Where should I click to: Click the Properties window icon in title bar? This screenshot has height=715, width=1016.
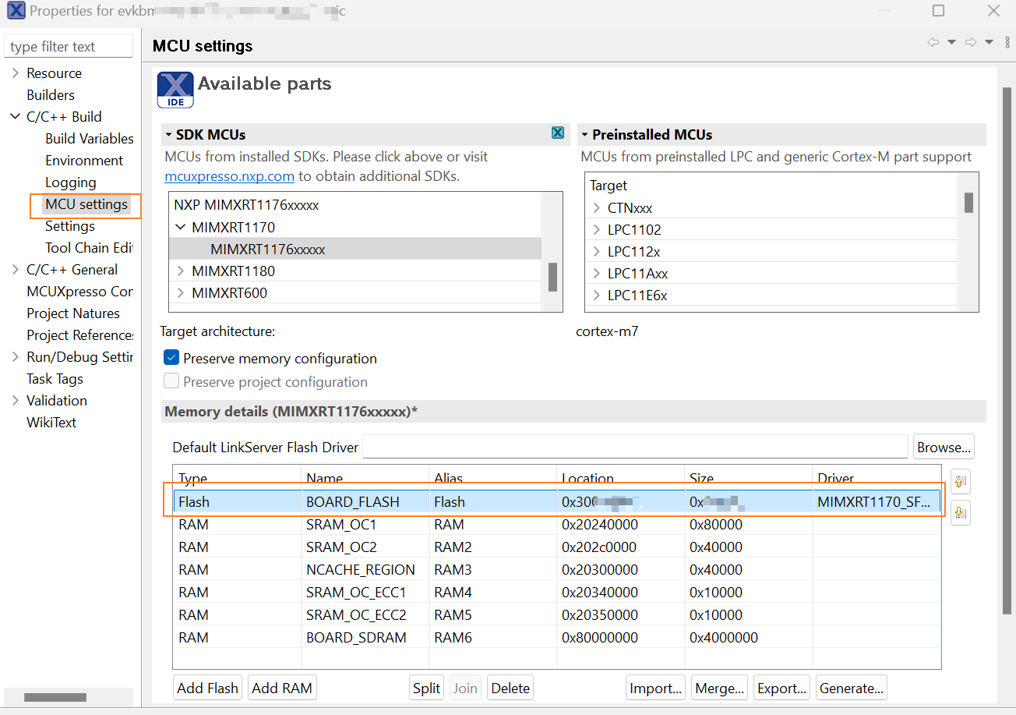point(16,11)
